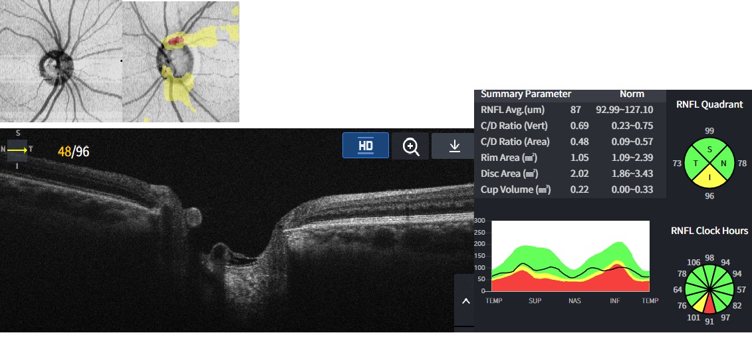Select the Disc Area row label
This screenshot has height=355, width=752.
[x=509, y=174]
